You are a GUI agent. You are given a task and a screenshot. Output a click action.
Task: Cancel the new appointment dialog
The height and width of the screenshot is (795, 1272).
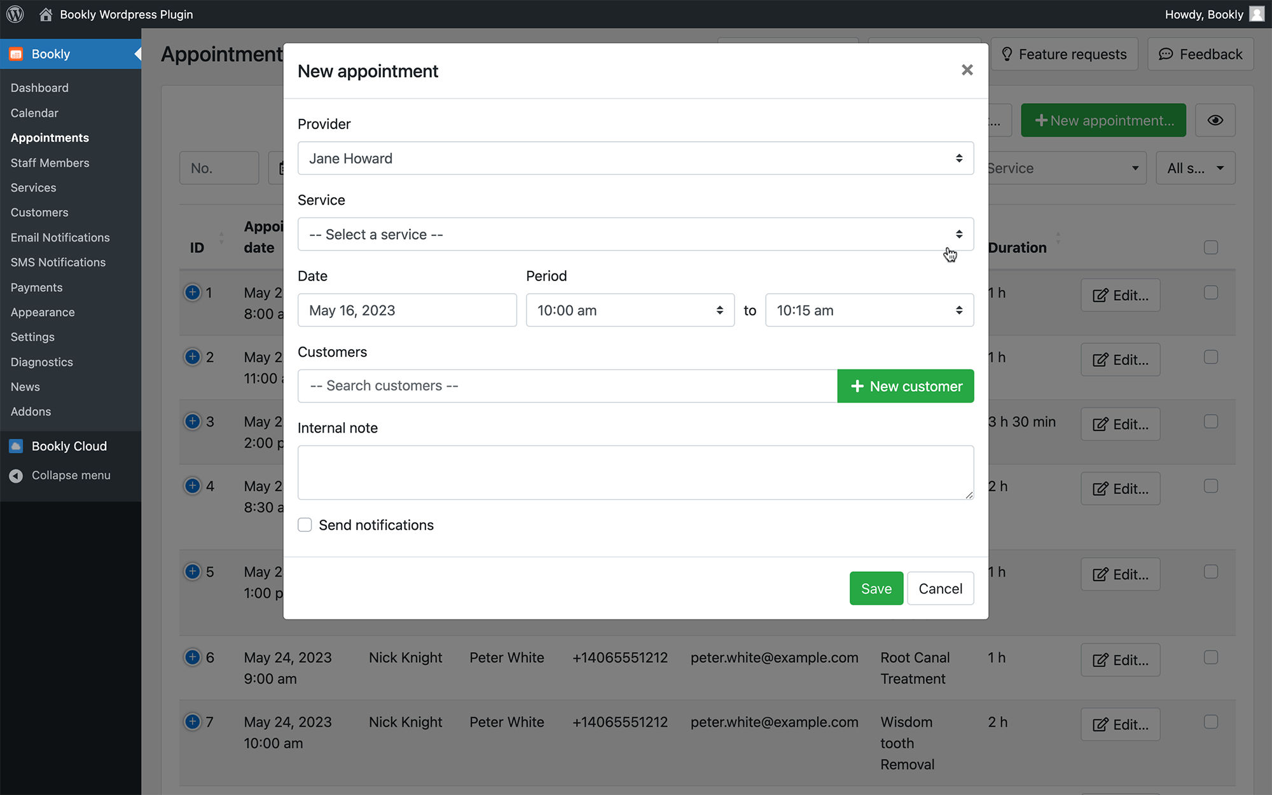(x=941, y=588)
